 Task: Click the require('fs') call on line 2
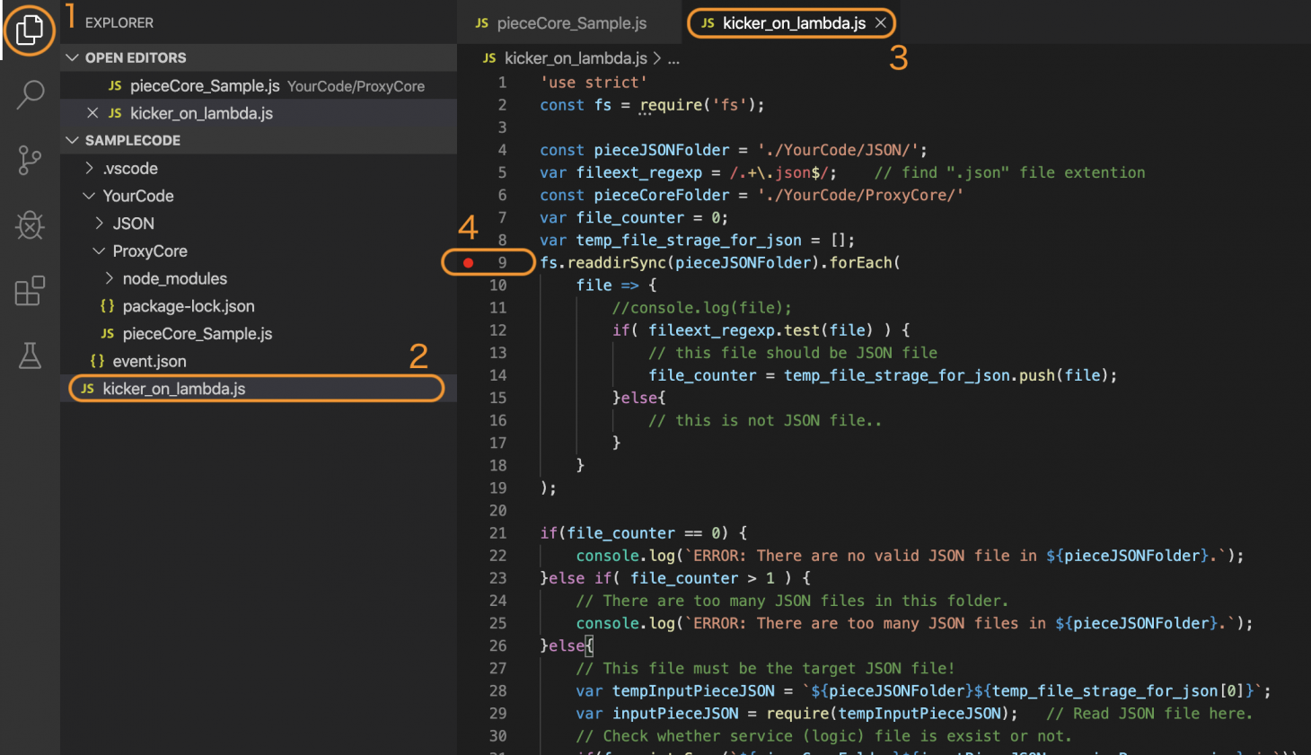[697, 105]
